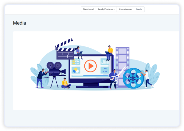184x131 pixels.
Task: Switch to the Leads/Customers tab
Action: tap(106, 9)
